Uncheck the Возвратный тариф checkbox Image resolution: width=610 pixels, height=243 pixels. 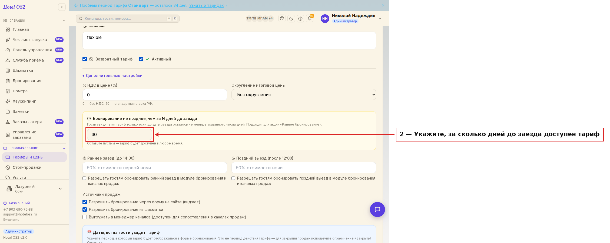click(x=85, y=59)
